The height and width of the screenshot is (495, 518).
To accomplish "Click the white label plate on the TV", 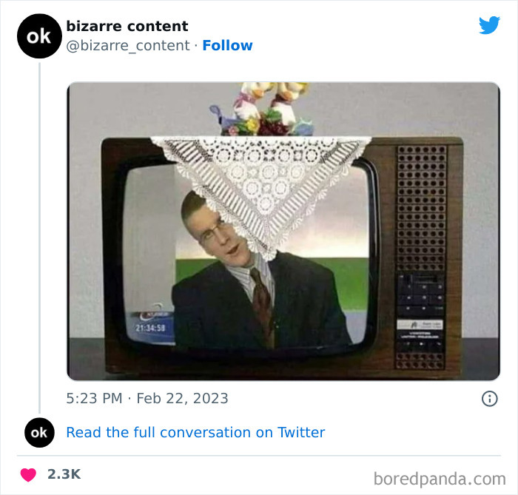I will pyautogui.click(x=420, y=325).
